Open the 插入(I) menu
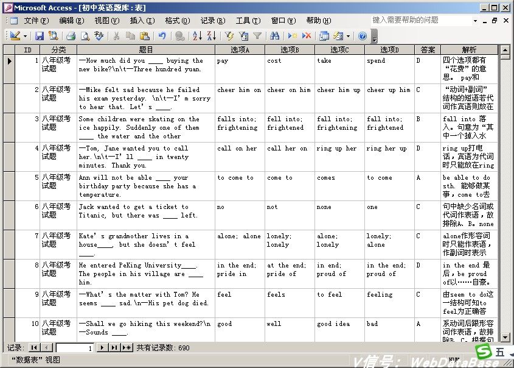The width and height of the screenshot is (514, 368). (142, 21)
